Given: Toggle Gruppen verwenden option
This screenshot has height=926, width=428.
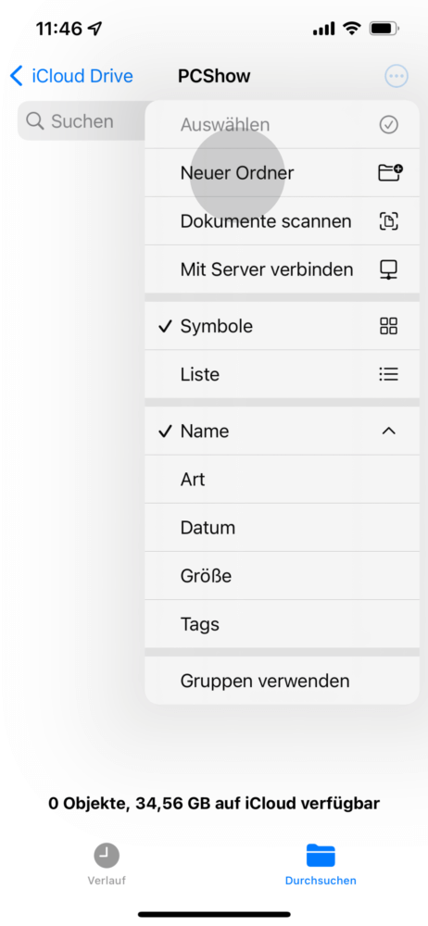Looking at the screenshot, I should point(282,681).
